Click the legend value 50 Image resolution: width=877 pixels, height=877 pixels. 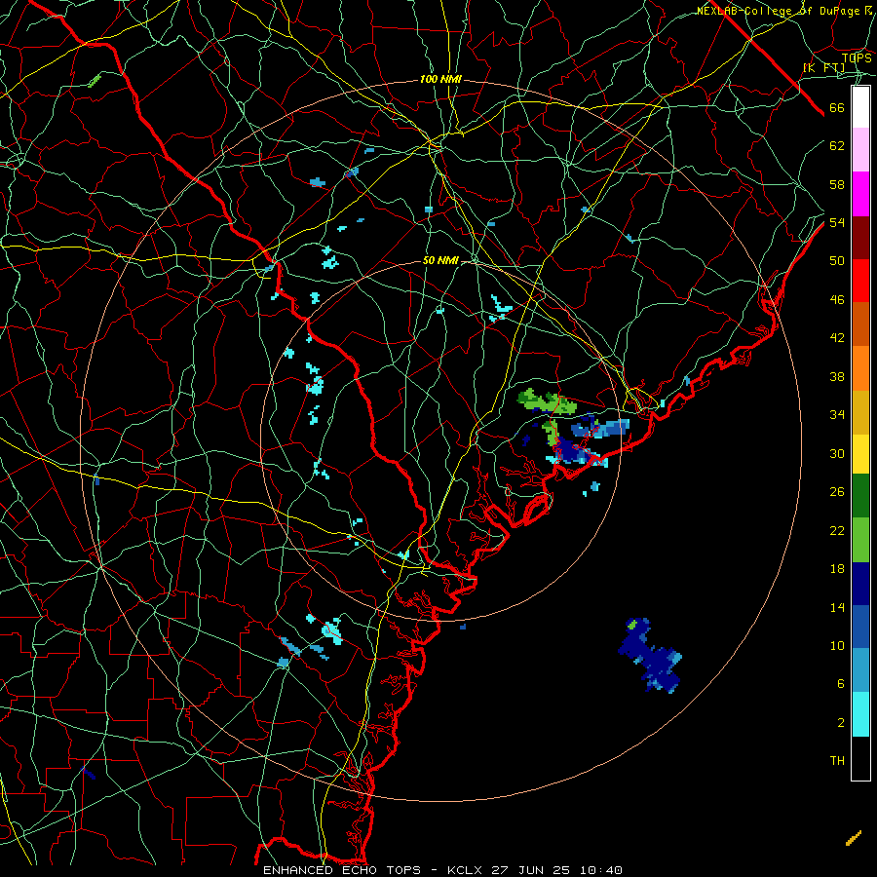coord(837,260)
